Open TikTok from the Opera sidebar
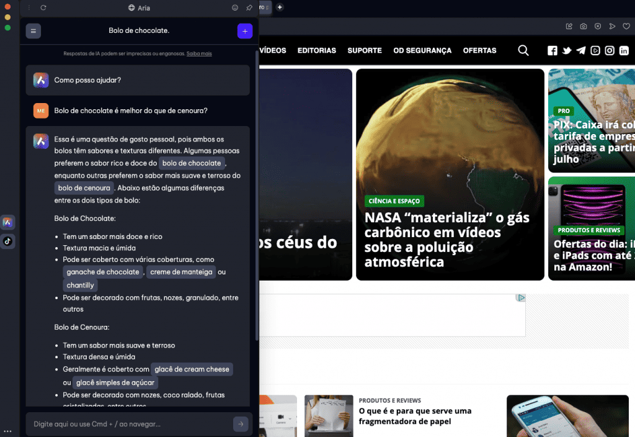635x437 pixels. 7,241
